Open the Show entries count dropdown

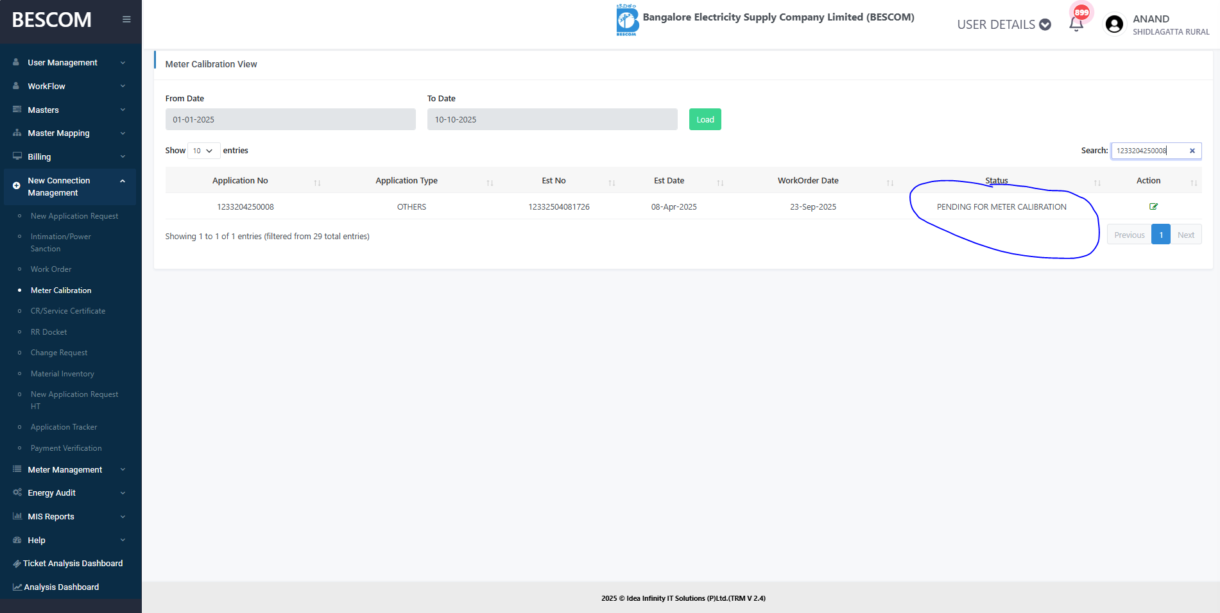203,151
